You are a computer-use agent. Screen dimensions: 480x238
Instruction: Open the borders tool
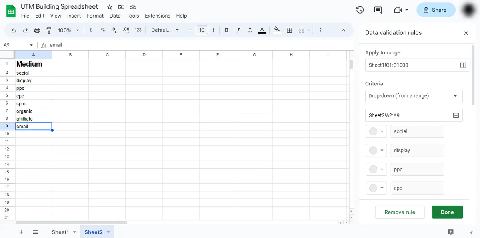(289, 30)
